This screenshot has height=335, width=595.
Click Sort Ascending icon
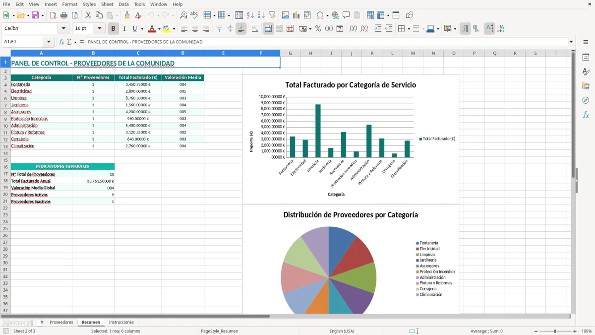250,15
